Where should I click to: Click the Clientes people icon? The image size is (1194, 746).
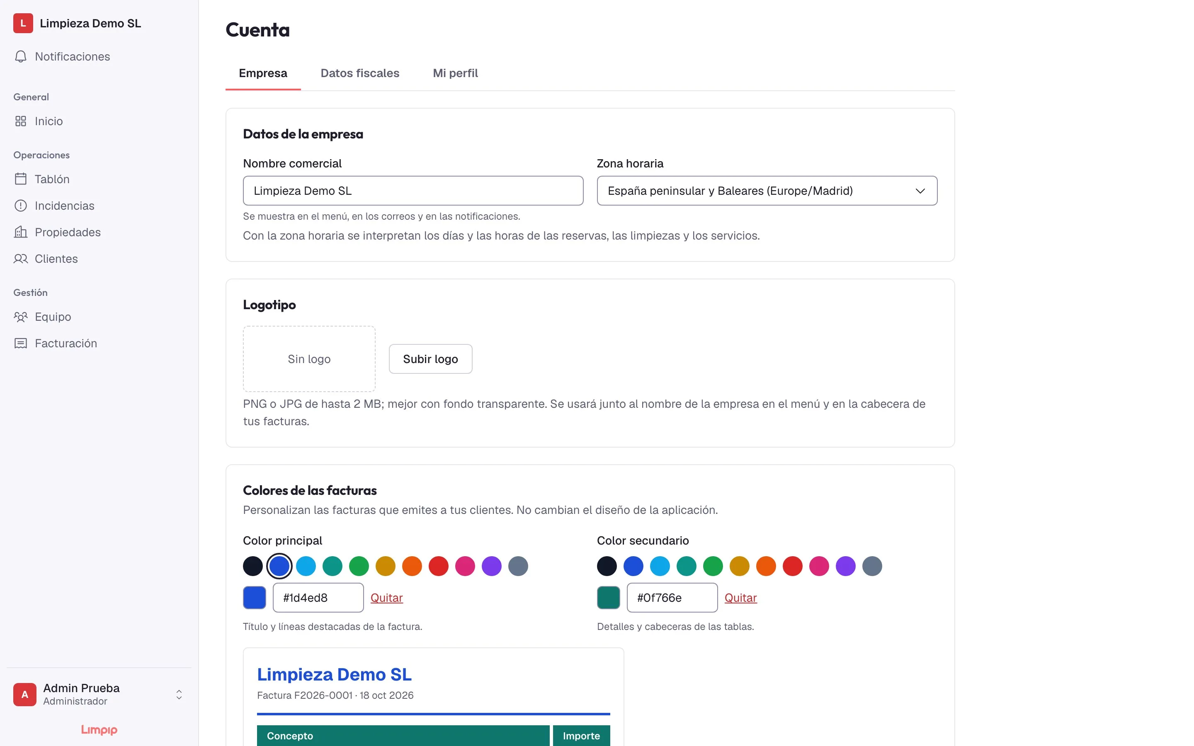coord(21,259)
